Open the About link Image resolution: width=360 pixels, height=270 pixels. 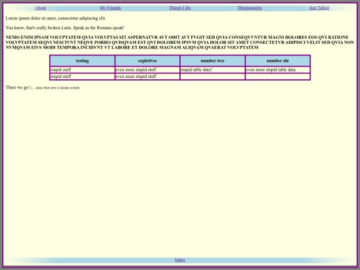(x=41, y=8)
